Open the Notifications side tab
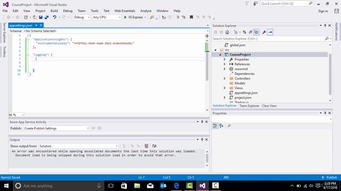Screen dimensions: 341x191 click(x=336, y=31)
